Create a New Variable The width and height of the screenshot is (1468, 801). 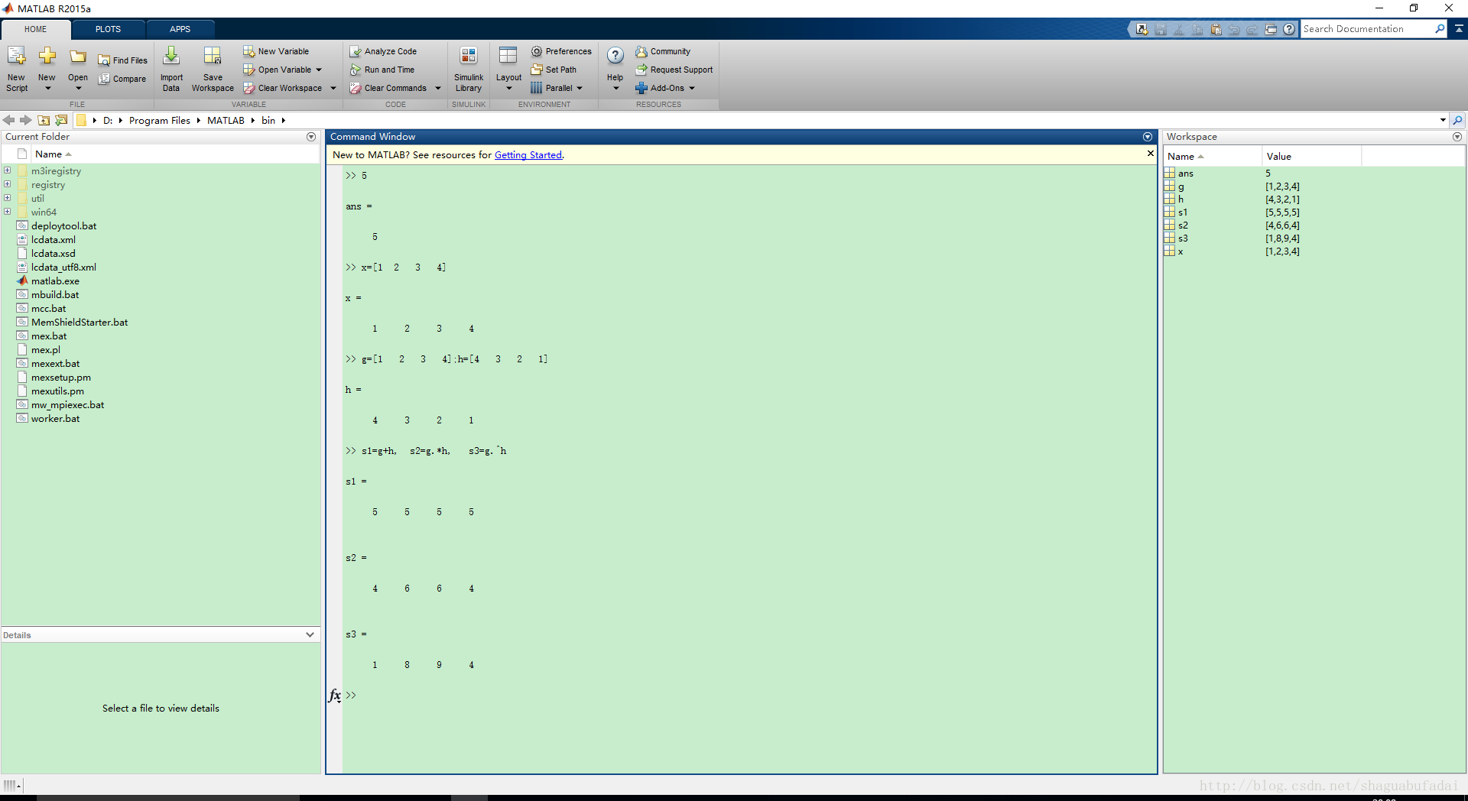(276, 51)
